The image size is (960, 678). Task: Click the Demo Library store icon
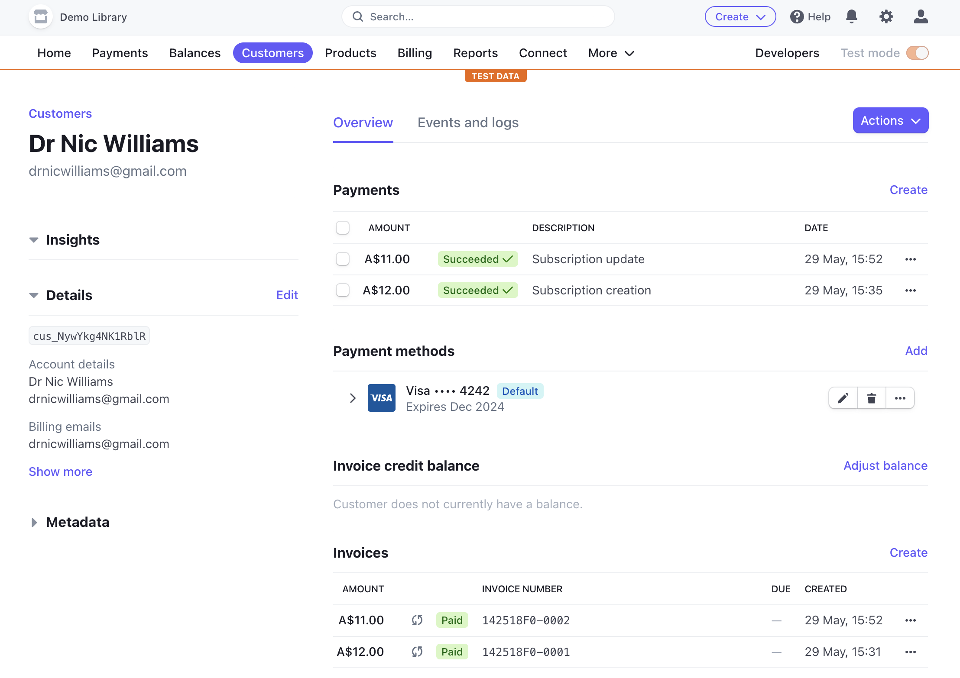41,17
